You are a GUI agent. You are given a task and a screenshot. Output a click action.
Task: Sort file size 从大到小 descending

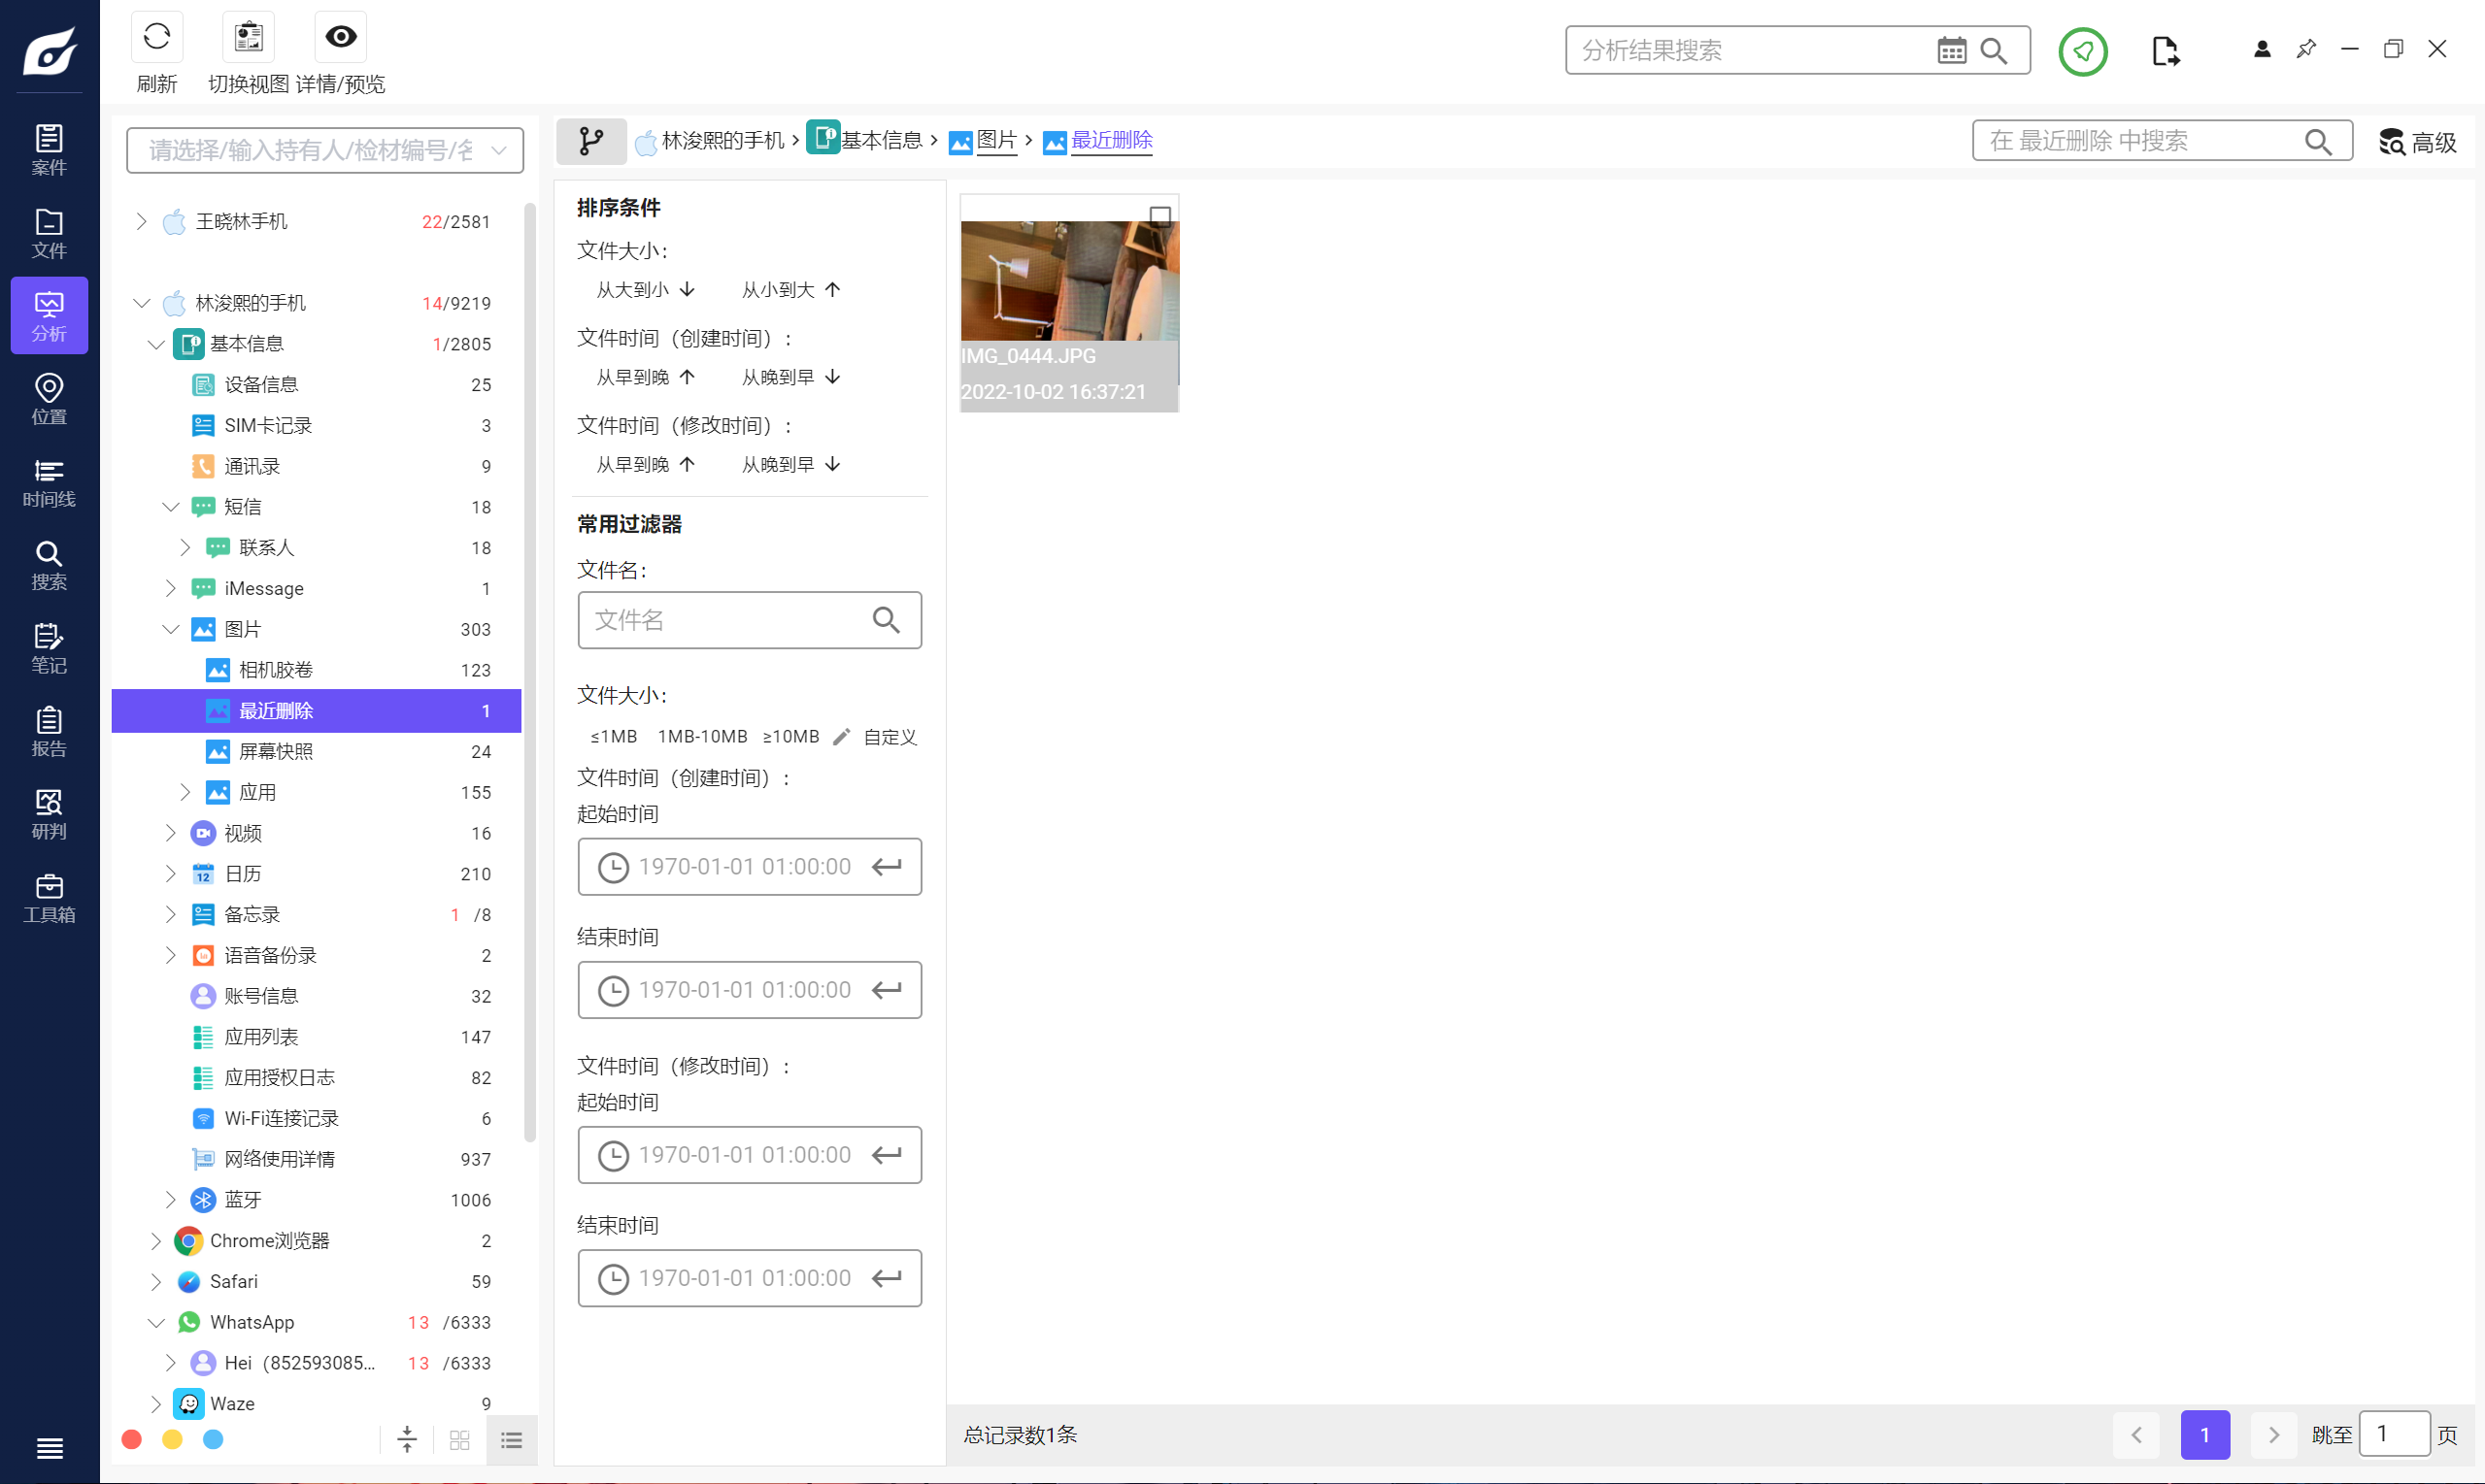[x=644, y=290]
